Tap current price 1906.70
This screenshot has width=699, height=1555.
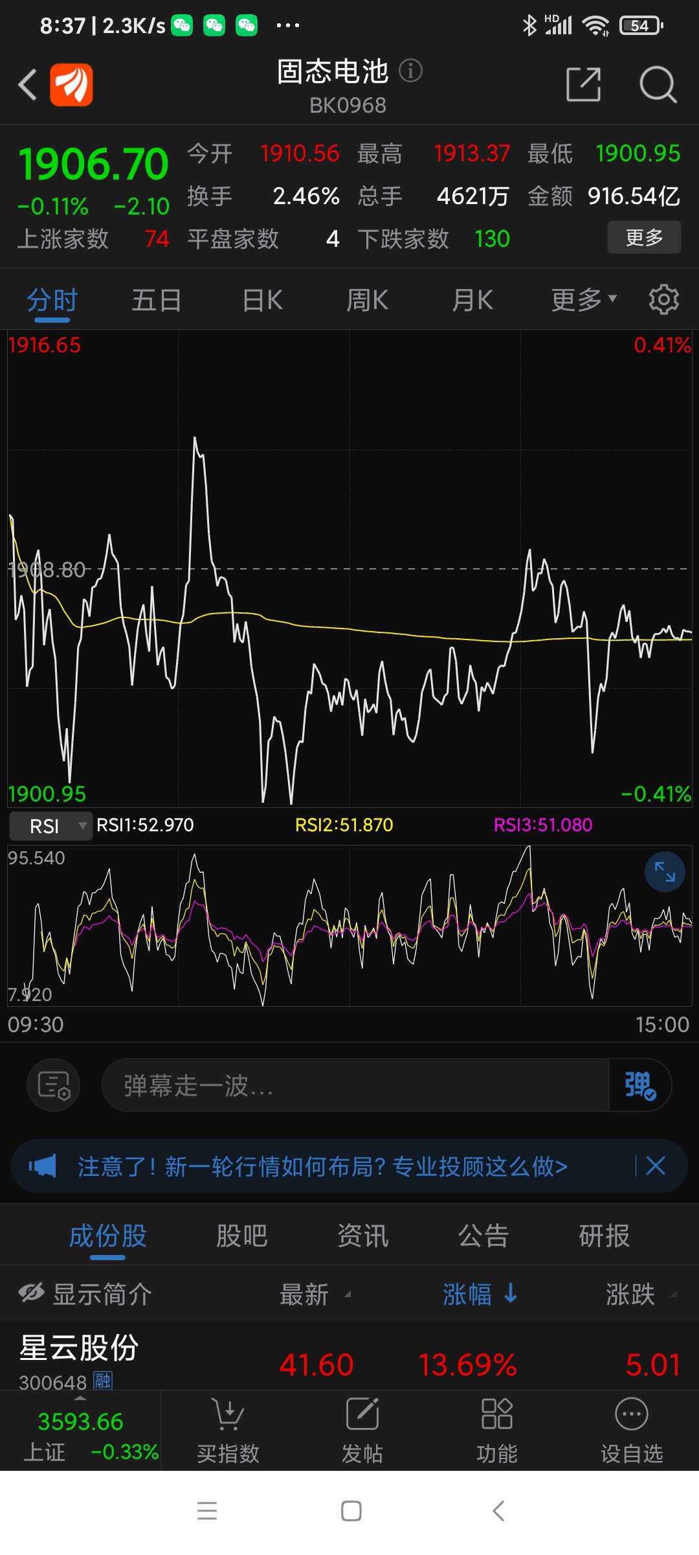(94, 164)
